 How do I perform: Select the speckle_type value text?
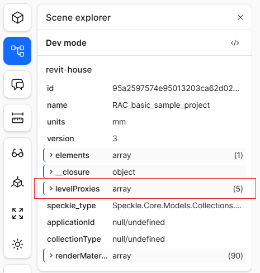click(x=177, y=205)
